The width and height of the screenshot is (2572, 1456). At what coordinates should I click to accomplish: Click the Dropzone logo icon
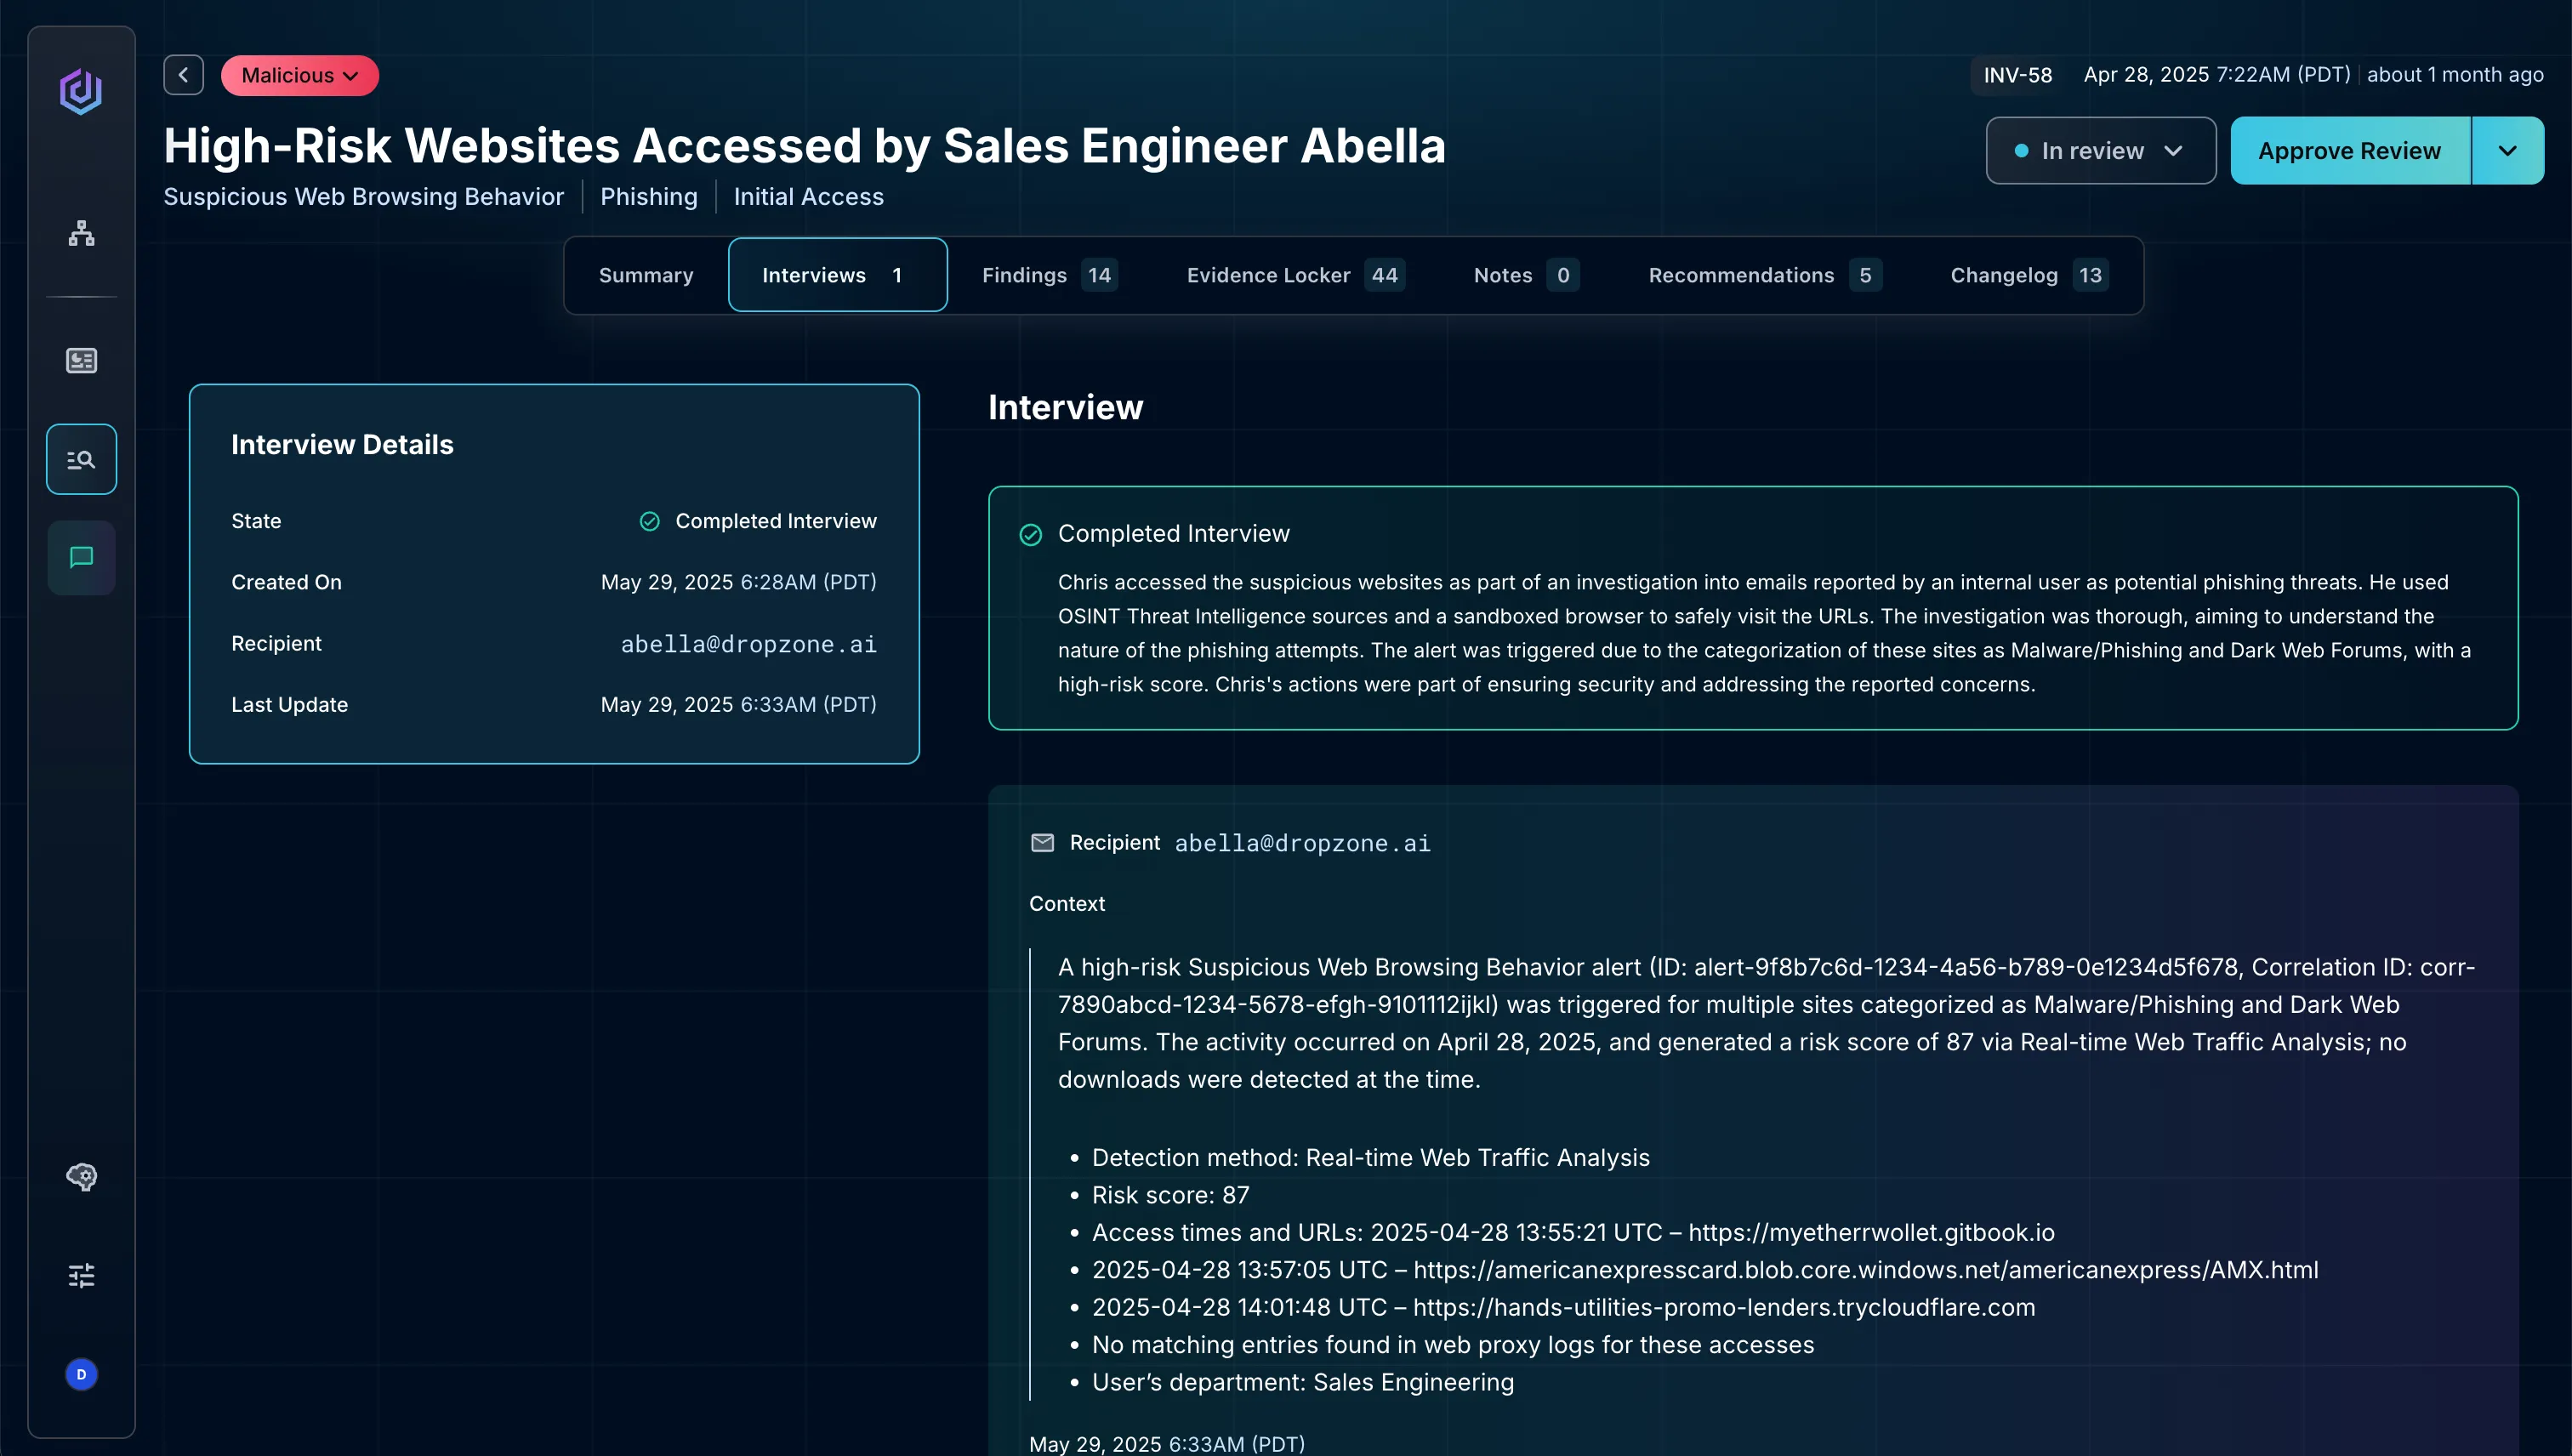point(81,91)
